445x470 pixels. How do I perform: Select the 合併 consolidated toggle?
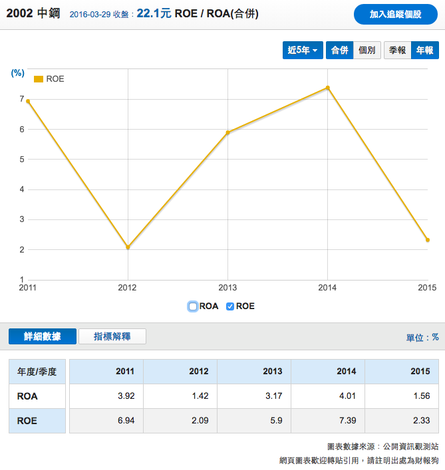339,51
